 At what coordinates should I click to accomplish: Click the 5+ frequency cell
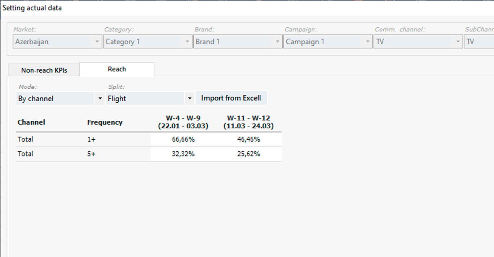(x=91, y=154)
